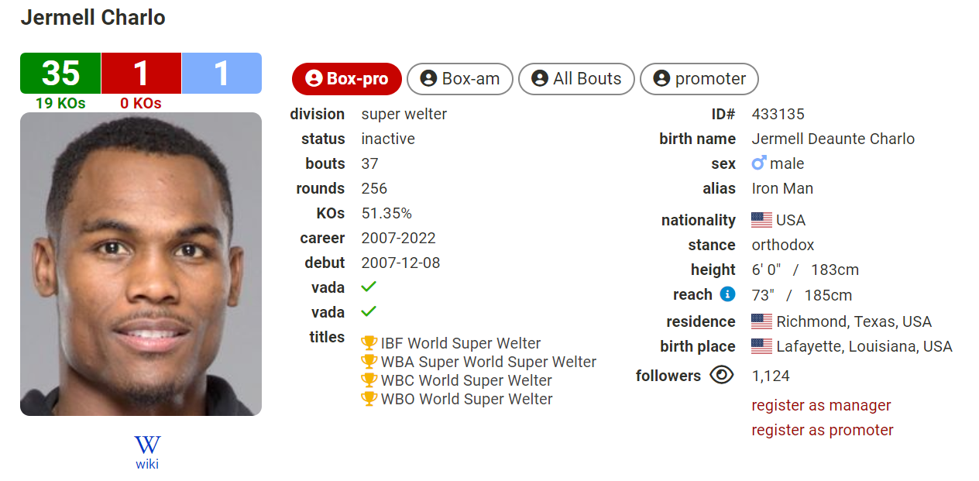Screen dimensions: 979x481
Task: Click the first green vada checkmark
Action: point(369,287)
